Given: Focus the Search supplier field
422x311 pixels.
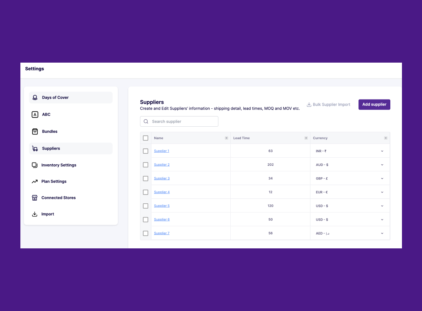Looking at the screenshot, I should pos(179,121).
